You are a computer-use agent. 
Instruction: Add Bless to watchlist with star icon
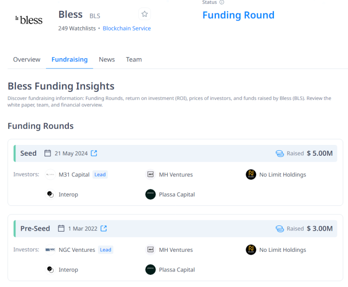(x=144, y=14)
